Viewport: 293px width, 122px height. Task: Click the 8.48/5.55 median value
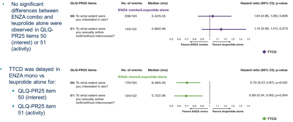pos(157,83)
